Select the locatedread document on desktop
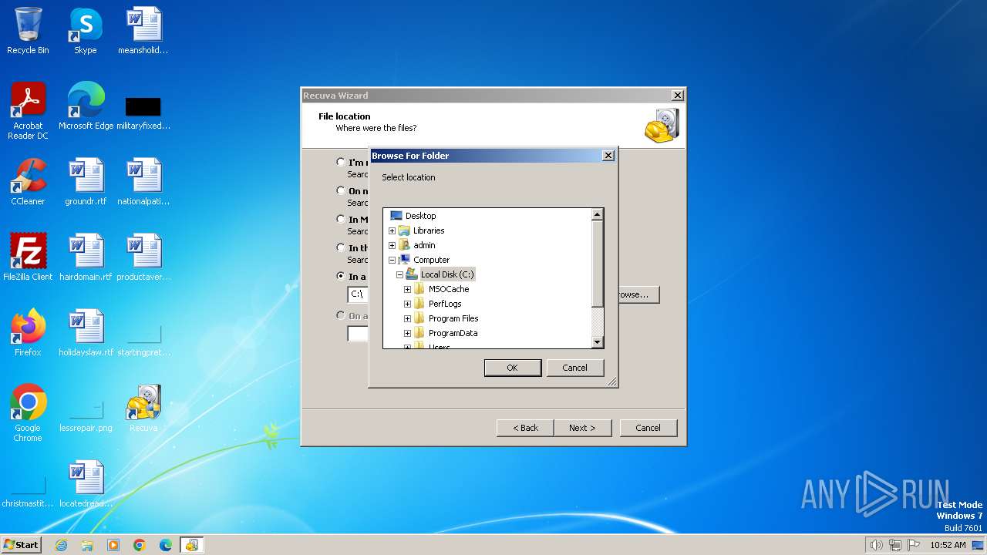This screenshot has width=987, height=555. 86,484
